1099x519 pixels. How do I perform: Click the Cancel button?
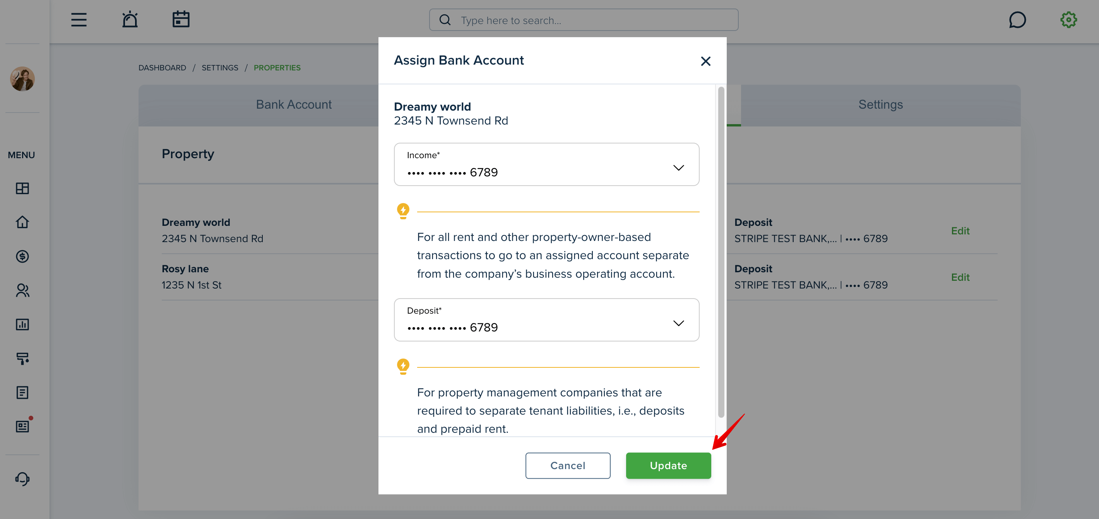(567, 466)
